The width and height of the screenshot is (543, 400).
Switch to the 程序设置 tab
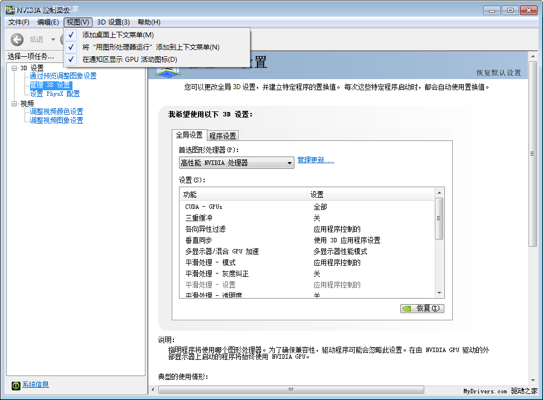[222, 136]
